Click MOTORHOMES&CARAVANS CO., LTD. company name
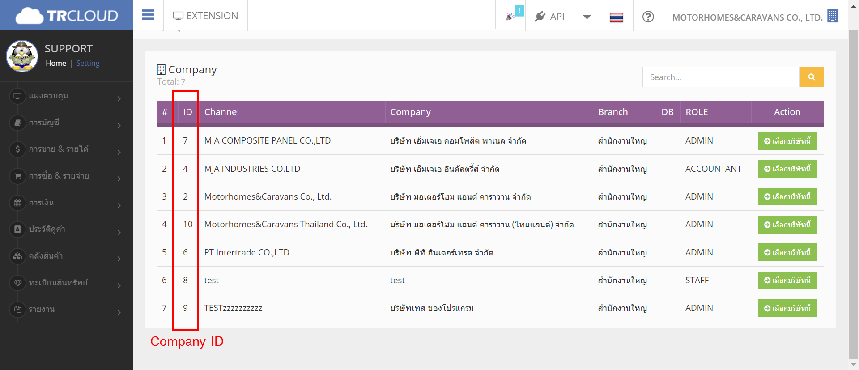The image size is (859, 370). coord(747,17)
